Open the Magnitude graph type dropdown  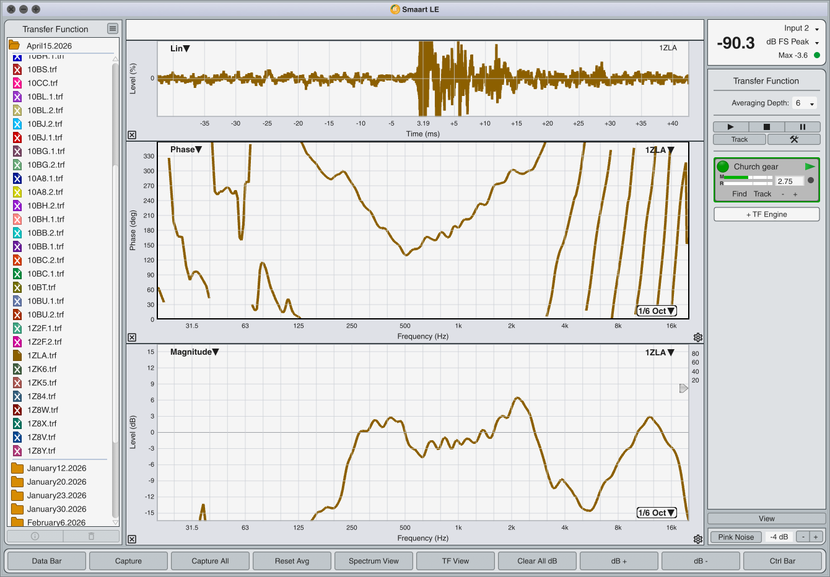(x=194, y=352)
